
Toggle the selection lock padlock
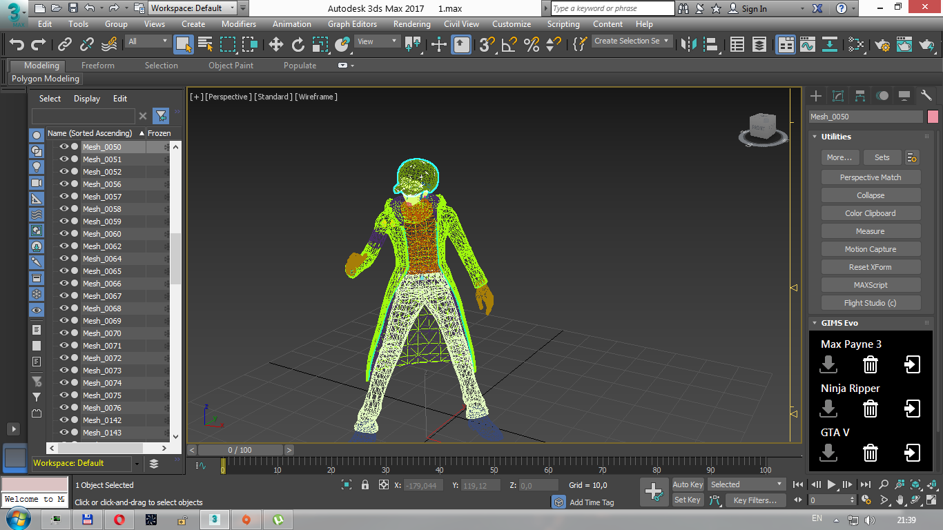pos(365,485)
